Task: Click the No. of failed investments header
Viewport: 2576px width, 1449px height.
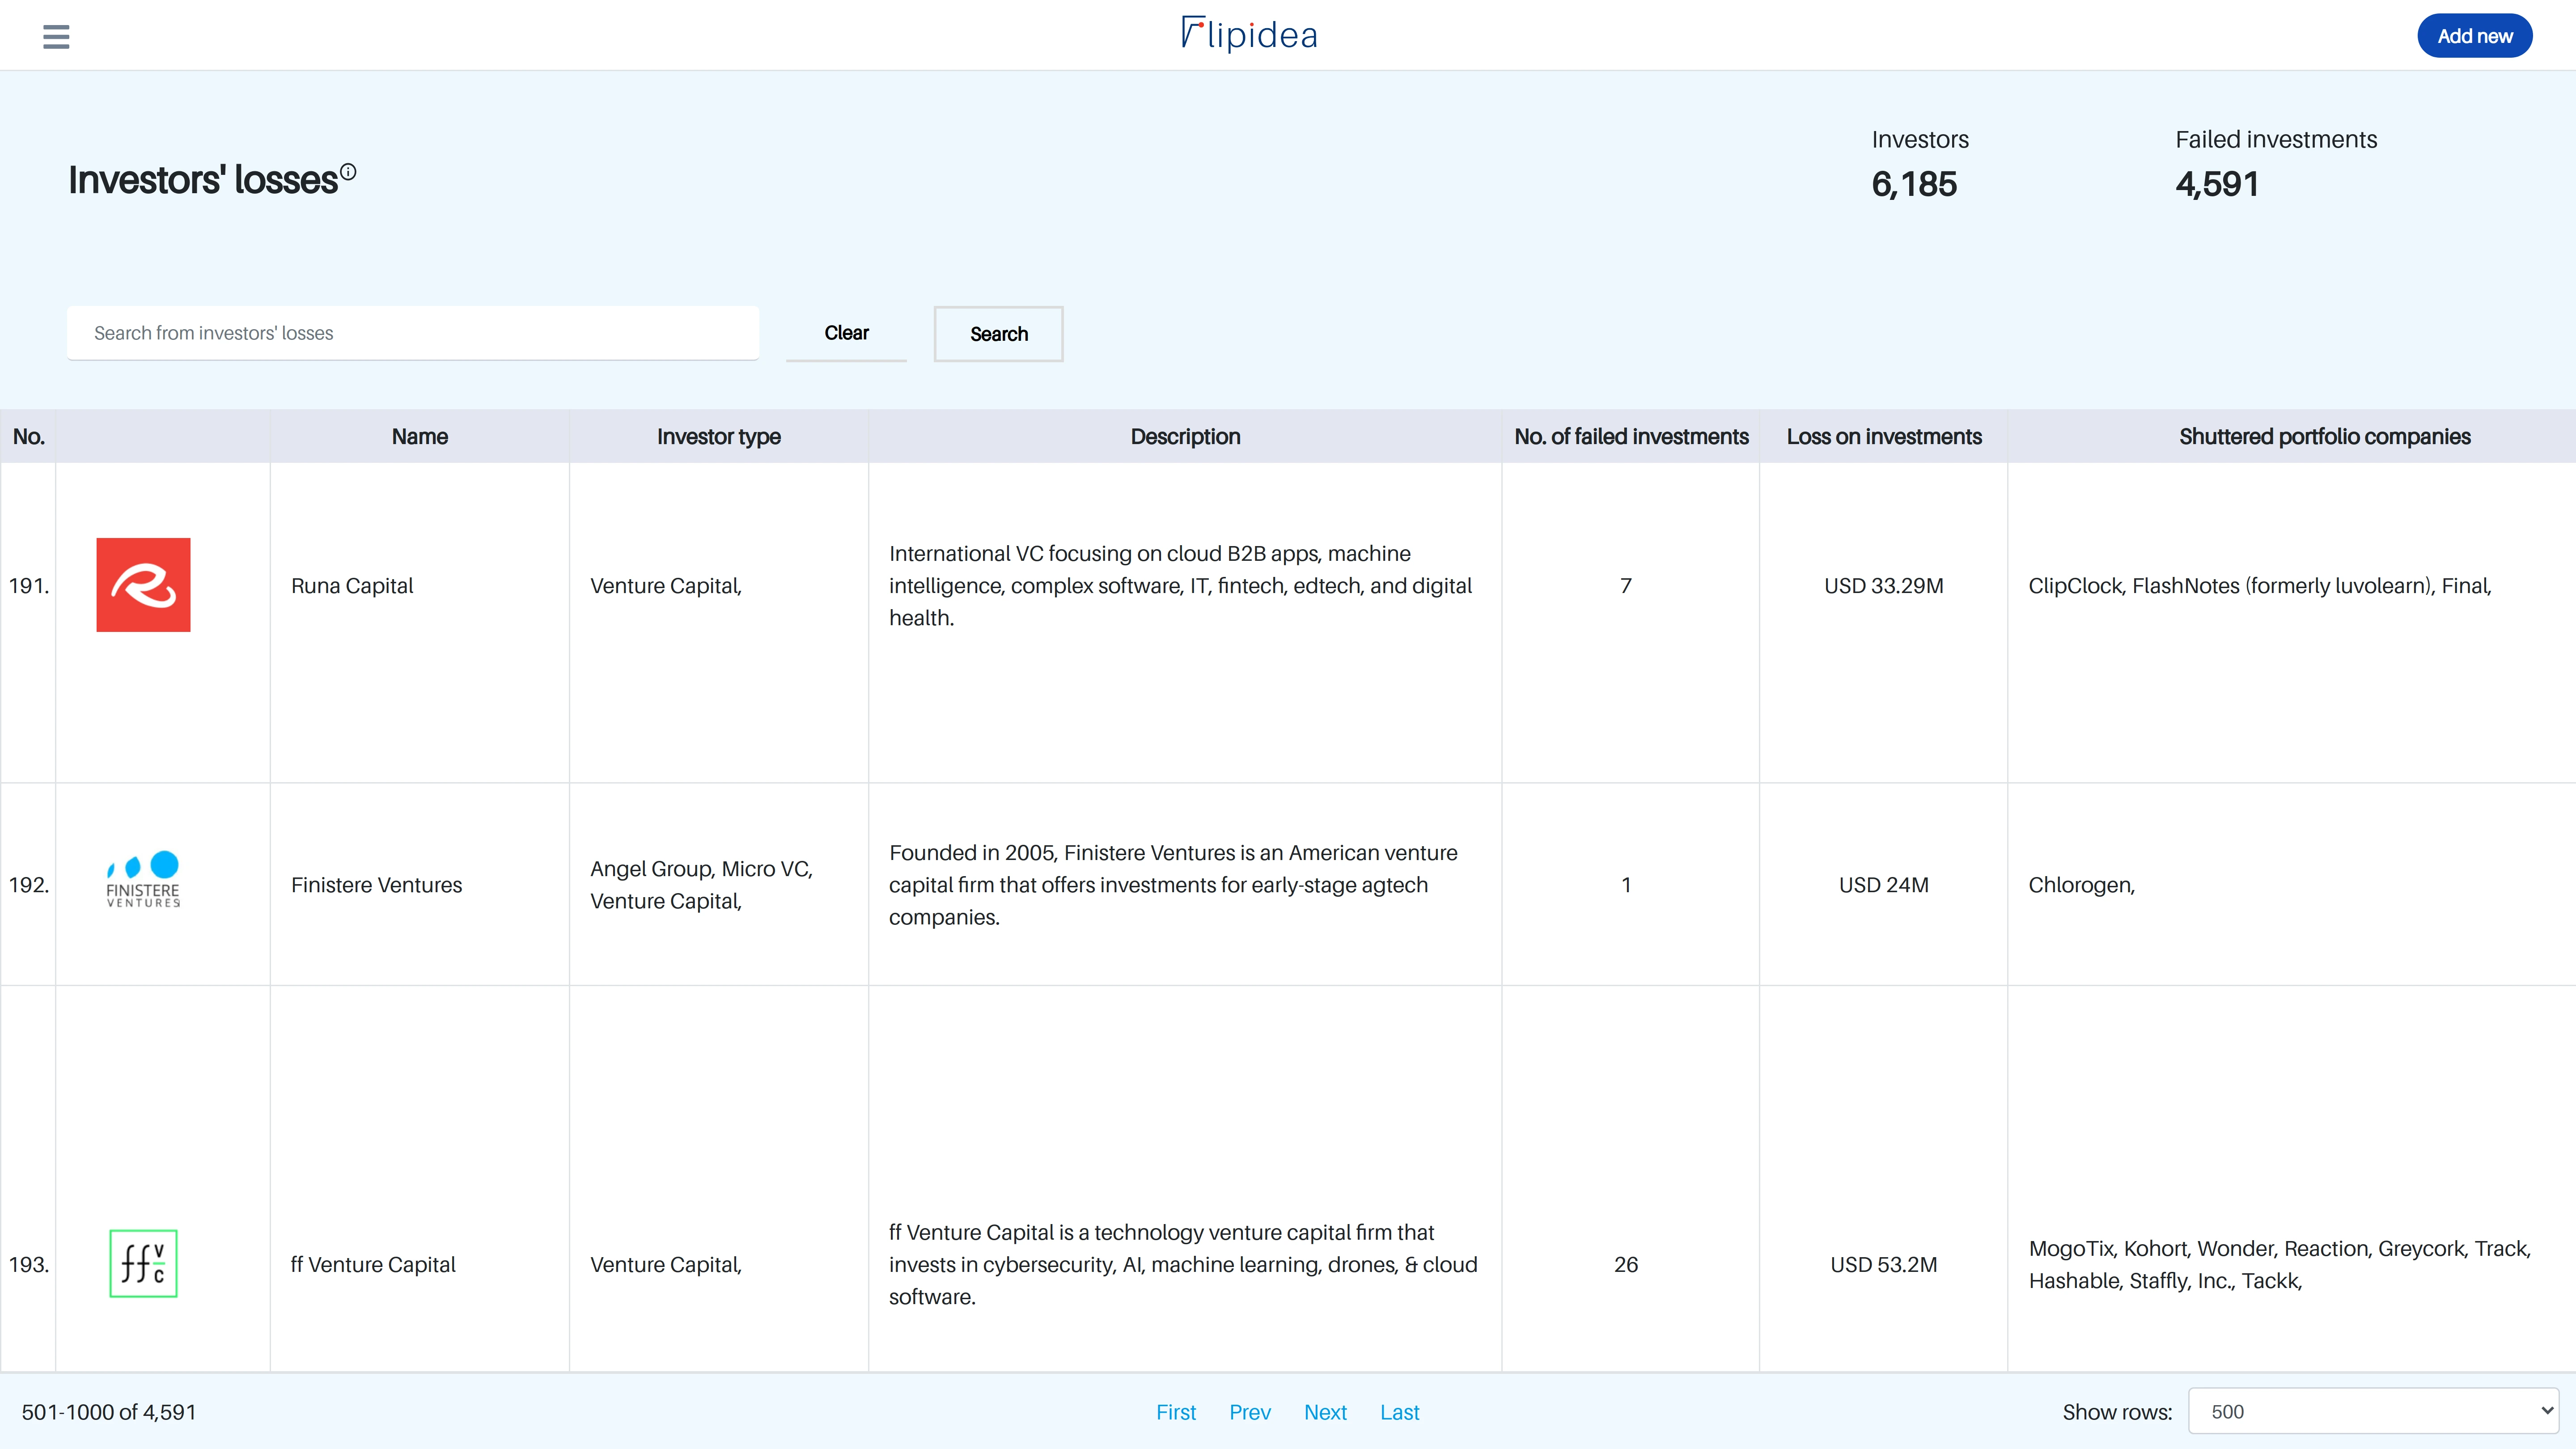Action: (x=1631, y=436)
